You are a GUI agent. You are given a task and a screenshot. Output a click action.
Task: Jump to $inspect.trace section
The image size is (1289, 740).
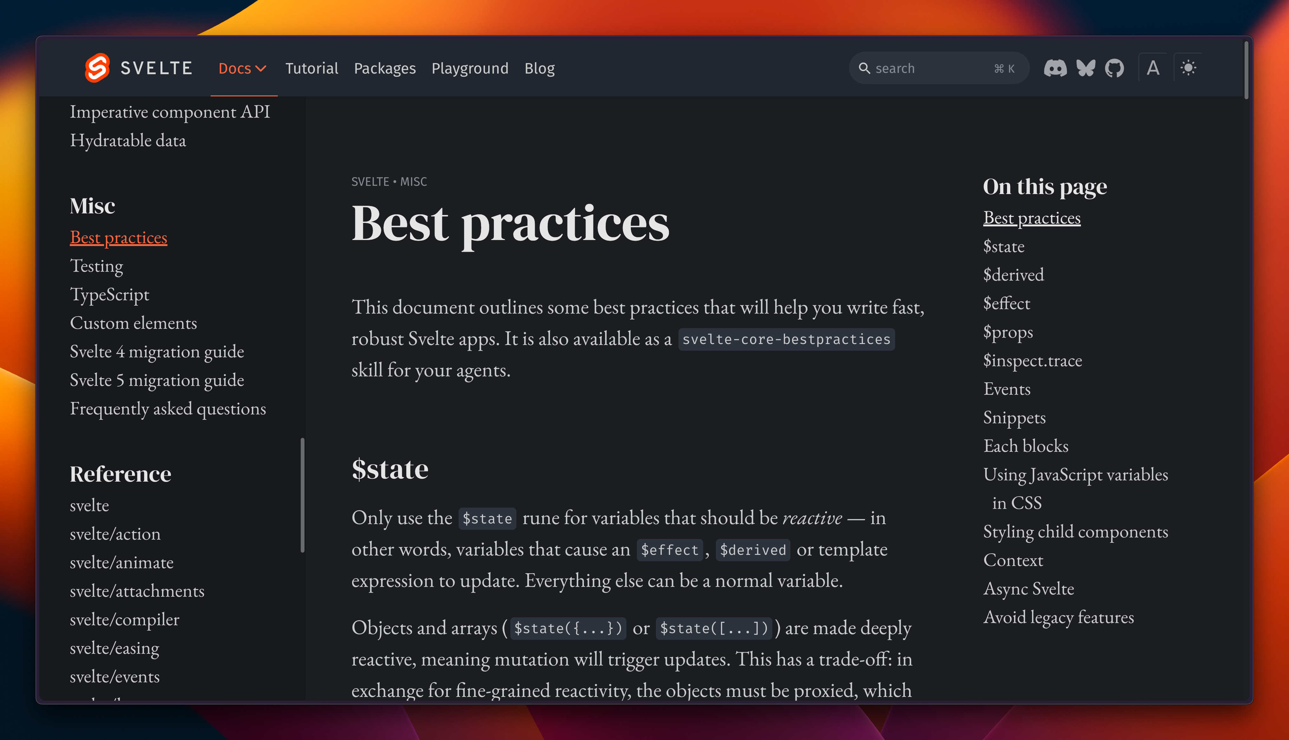pyautogui.click(x=1033, y=360)
